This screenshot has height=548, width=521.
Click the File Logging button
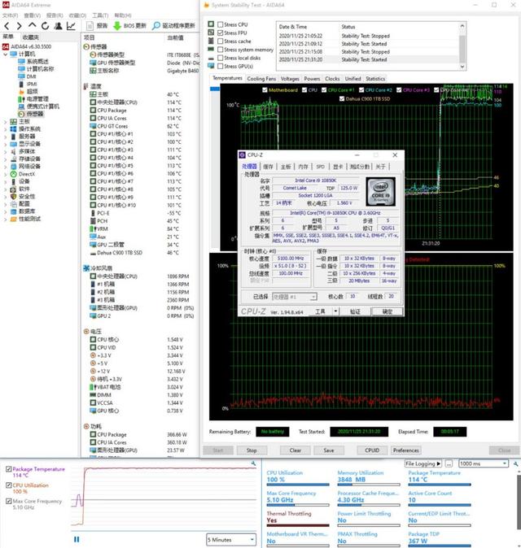pos(423,463)
